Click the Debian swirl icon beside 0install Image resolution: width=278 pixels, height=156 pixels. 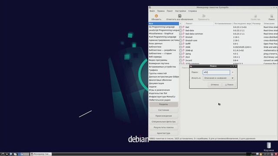(x=183, y=37)
